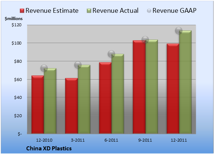214x154 pixels.
Task: Click the '$millions' axis unit label
Action: point(13,19)
